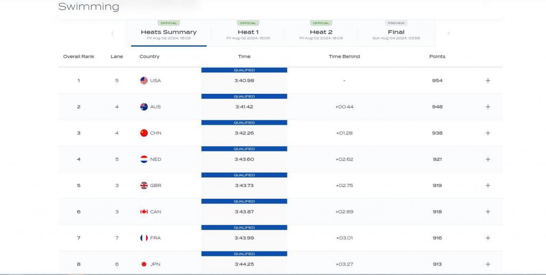Click the Overall Rank column header

pos(78,56)
